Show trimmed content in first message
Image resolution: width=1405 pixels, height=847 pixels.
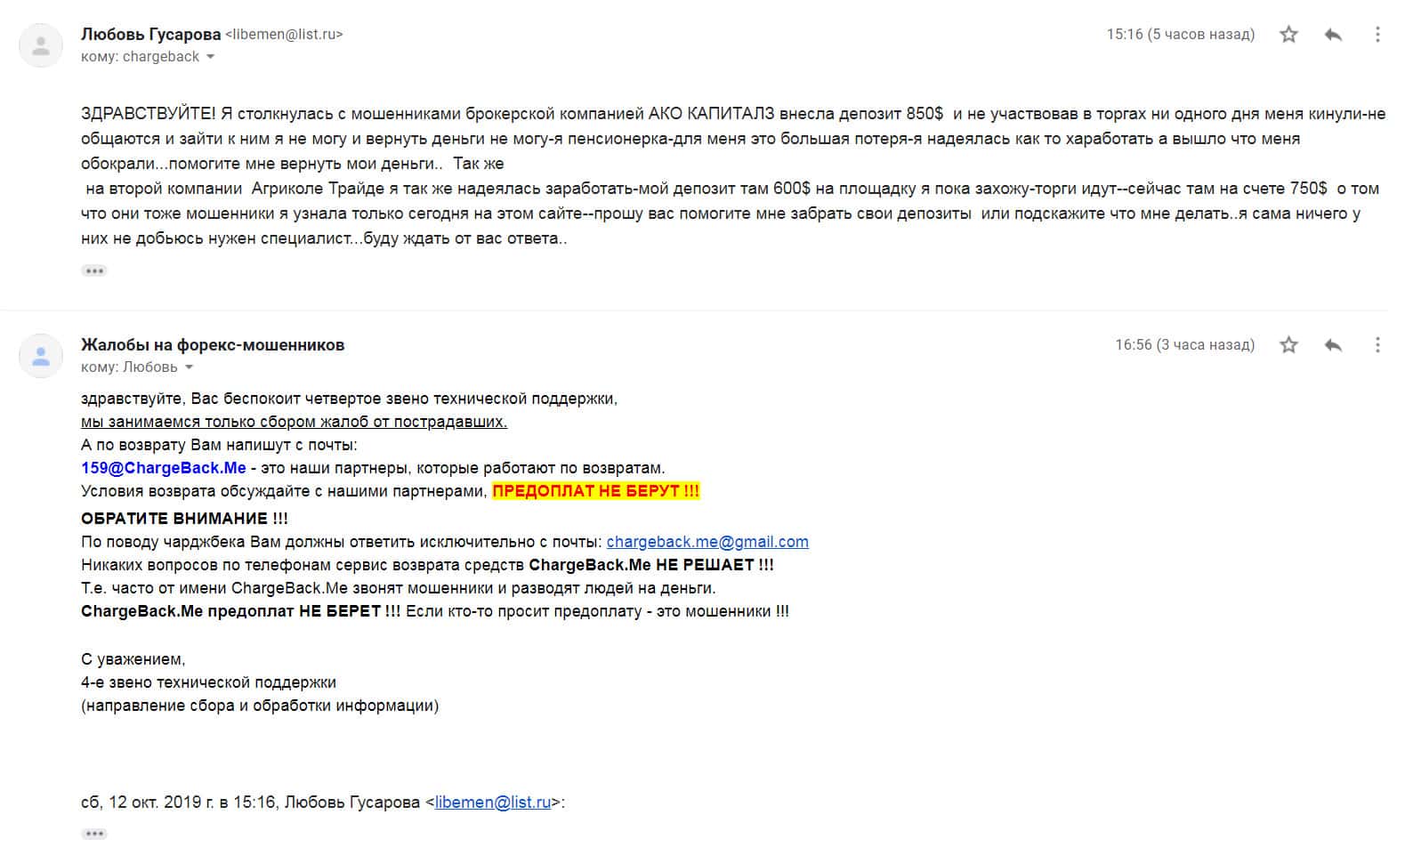[93, 270]
